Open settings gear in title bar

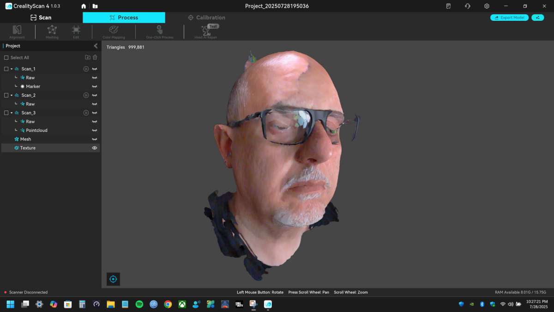pyautogui.click(x=487, y=6)
